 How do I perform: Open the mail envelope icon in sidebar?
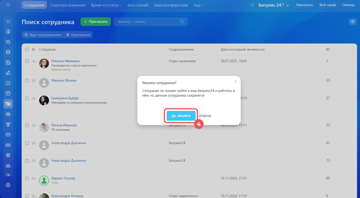pyautogui.click(x=8, y=135)
